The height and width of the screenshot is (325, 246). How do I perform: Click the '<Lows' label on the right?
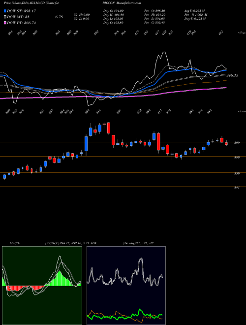(242, 111)
